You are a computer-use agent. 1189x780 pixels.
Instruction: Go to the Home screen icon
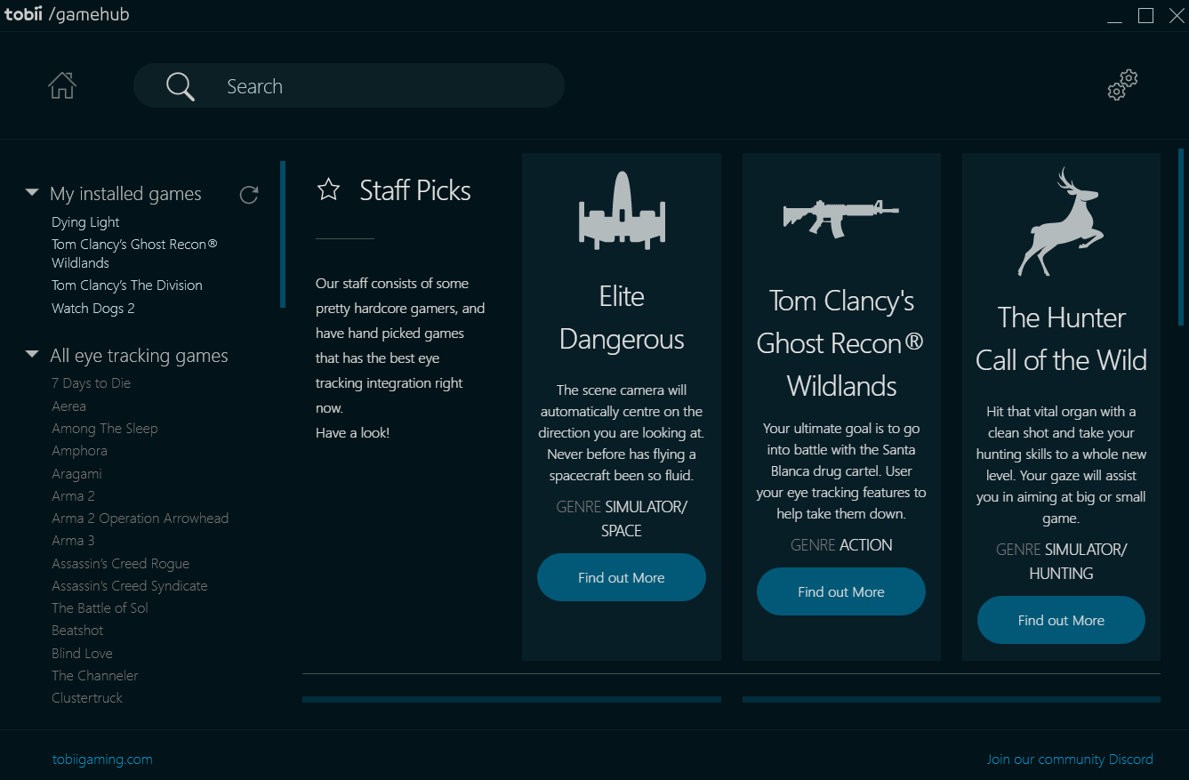pyautogui.click(x=62, y=85)
